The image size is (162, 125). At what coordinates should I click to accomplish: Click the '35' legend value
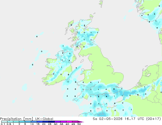click(x=61, y=124)
